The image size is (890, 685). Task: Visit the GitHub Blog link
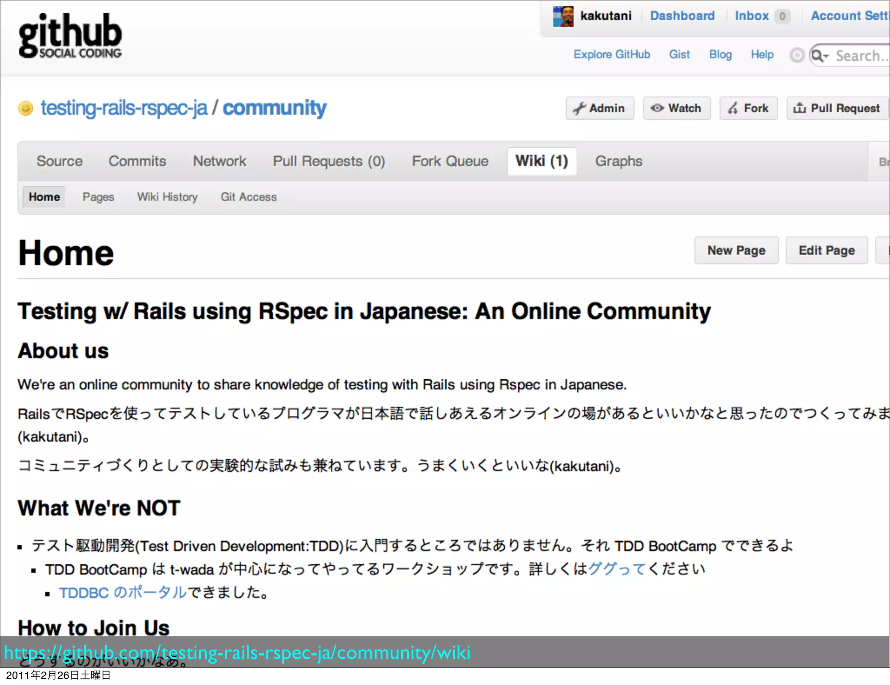pos(721,54)
